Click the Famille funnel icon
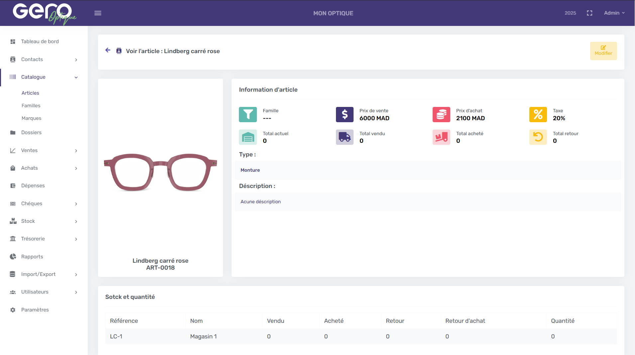The height and width of the screenshot is (355, 635). (248, 115)
